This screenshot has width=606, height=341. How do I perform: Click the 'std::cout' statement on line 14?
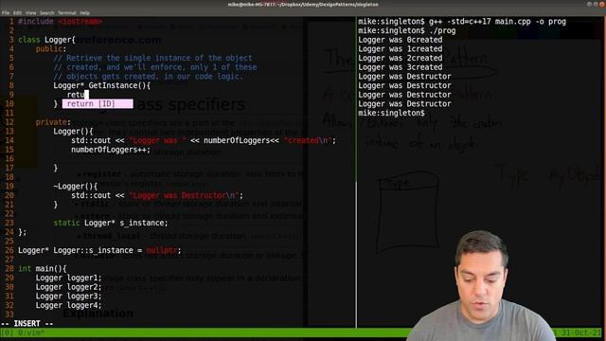(204, 140)
